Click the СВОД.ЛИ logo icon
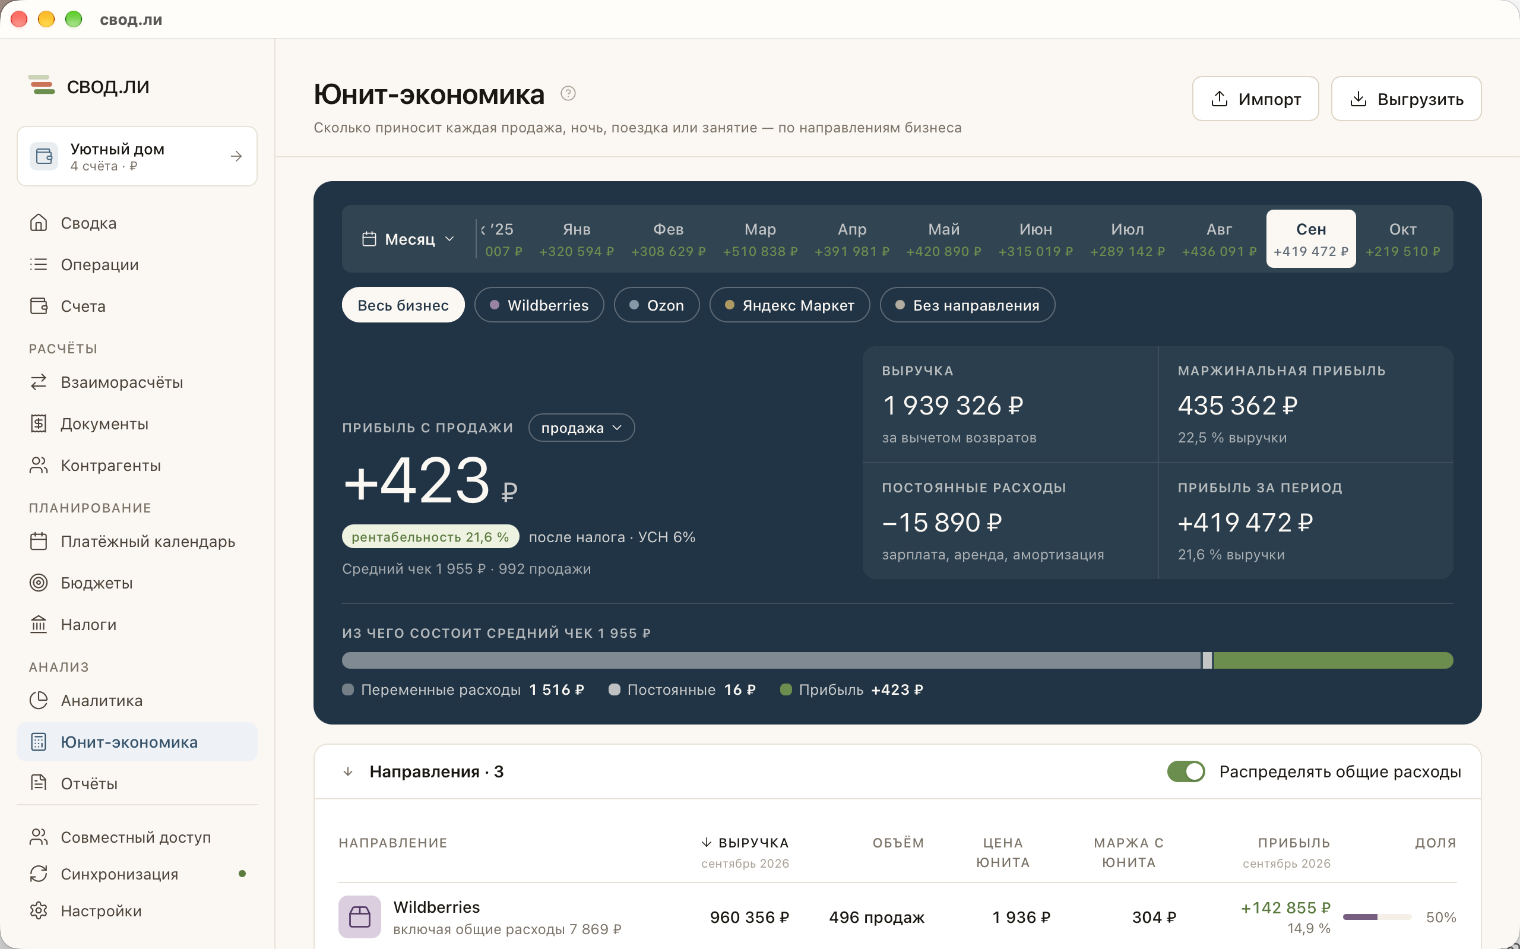The image size is (1520, 949). point(42,85)
